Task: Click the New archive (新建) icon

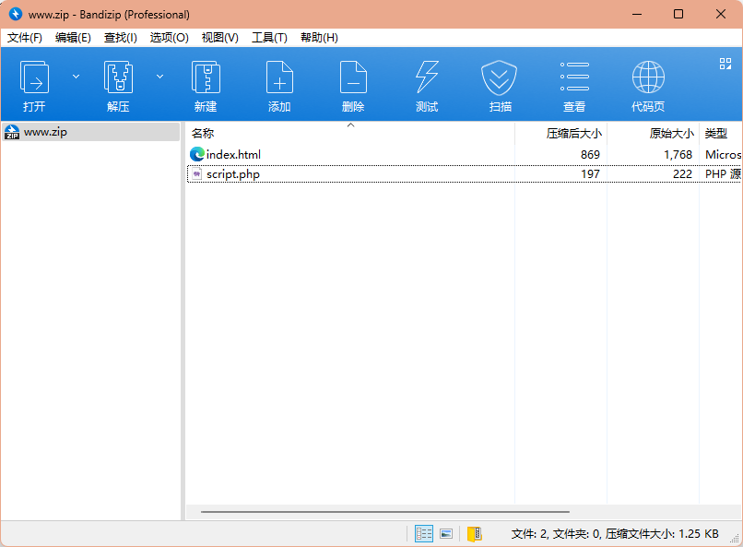Action: click(206, 78)
